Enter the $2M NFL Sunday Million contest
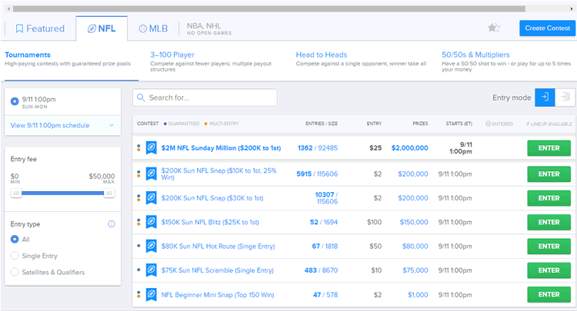The height and width of the screenshot is (311, 577). click(549, 148)
